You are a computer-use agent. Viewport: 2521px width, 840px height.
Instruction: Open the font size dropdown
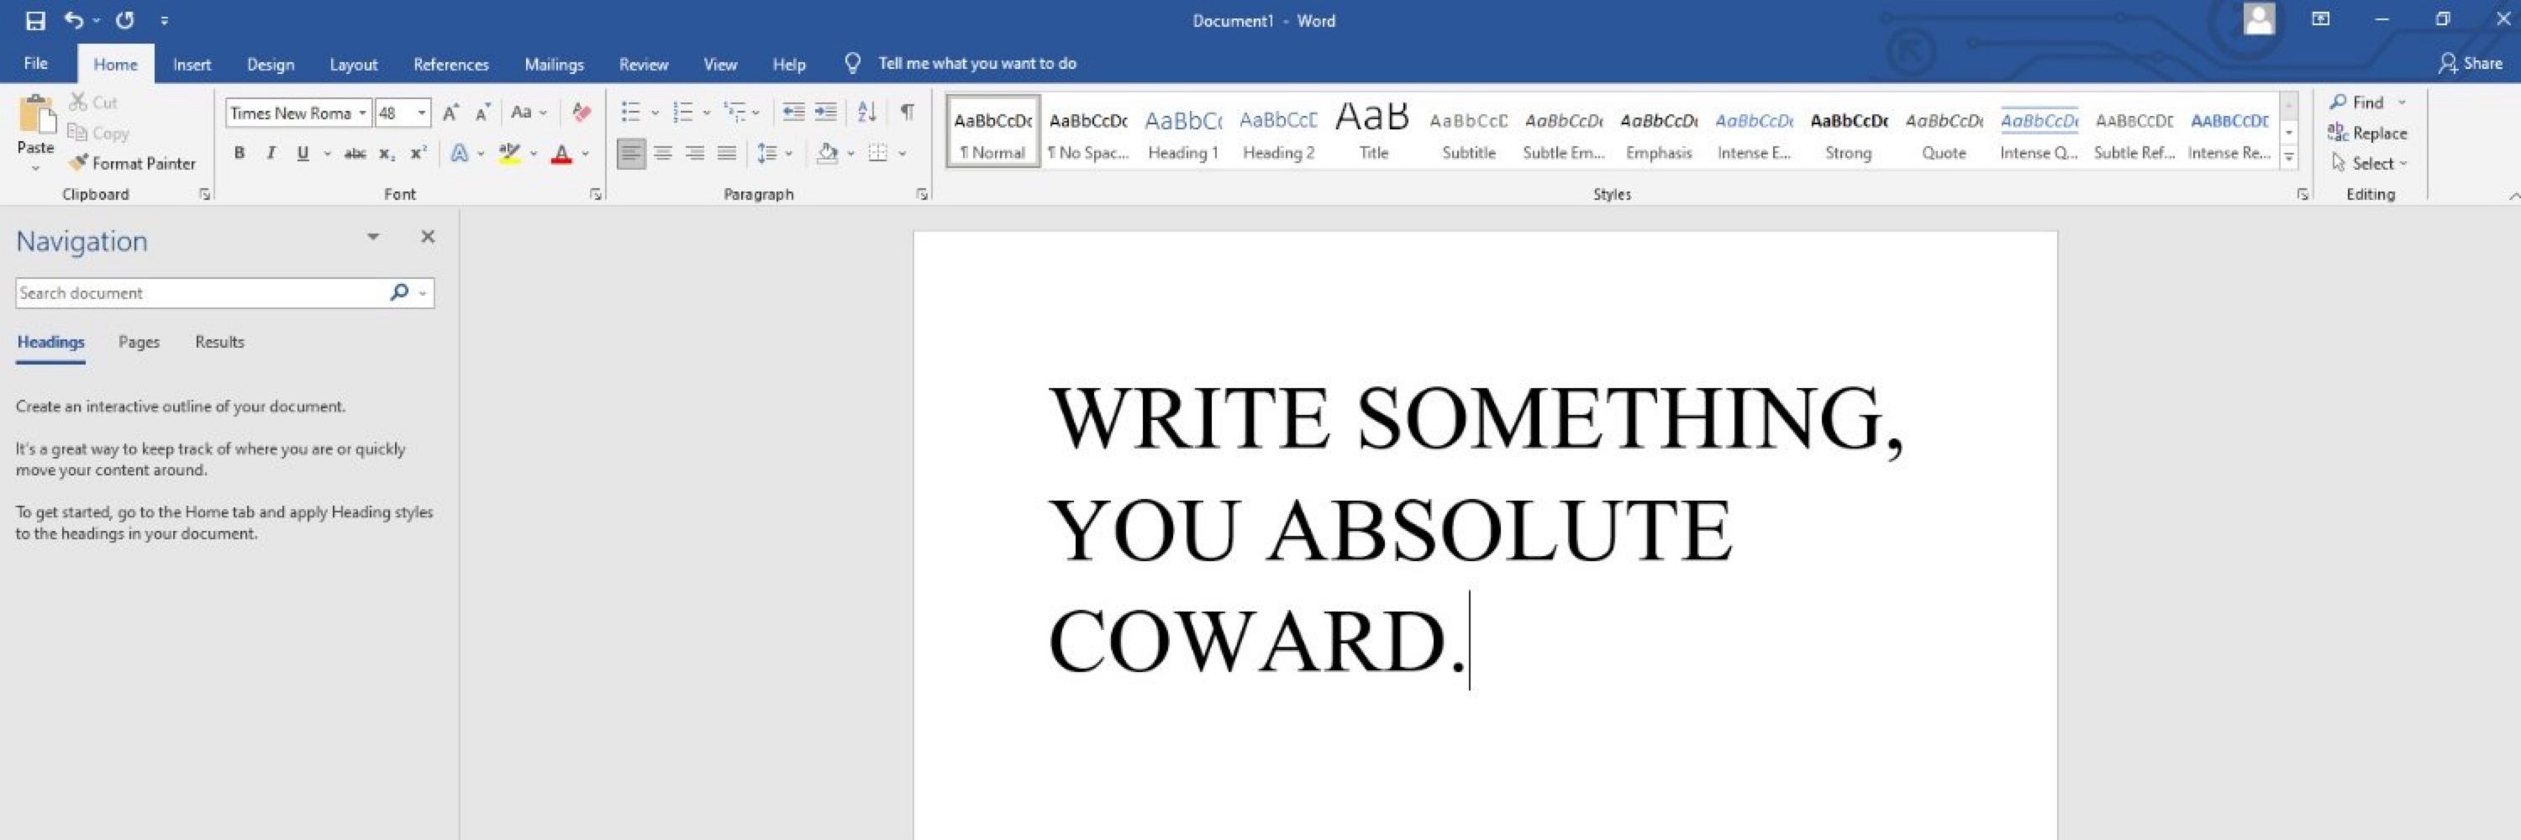(x=422, y=113)
